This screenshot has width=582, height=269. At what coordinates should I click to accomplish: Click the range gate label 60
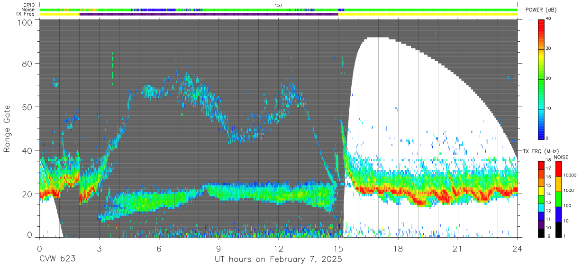pyautogui.click(x=27, y=107)
